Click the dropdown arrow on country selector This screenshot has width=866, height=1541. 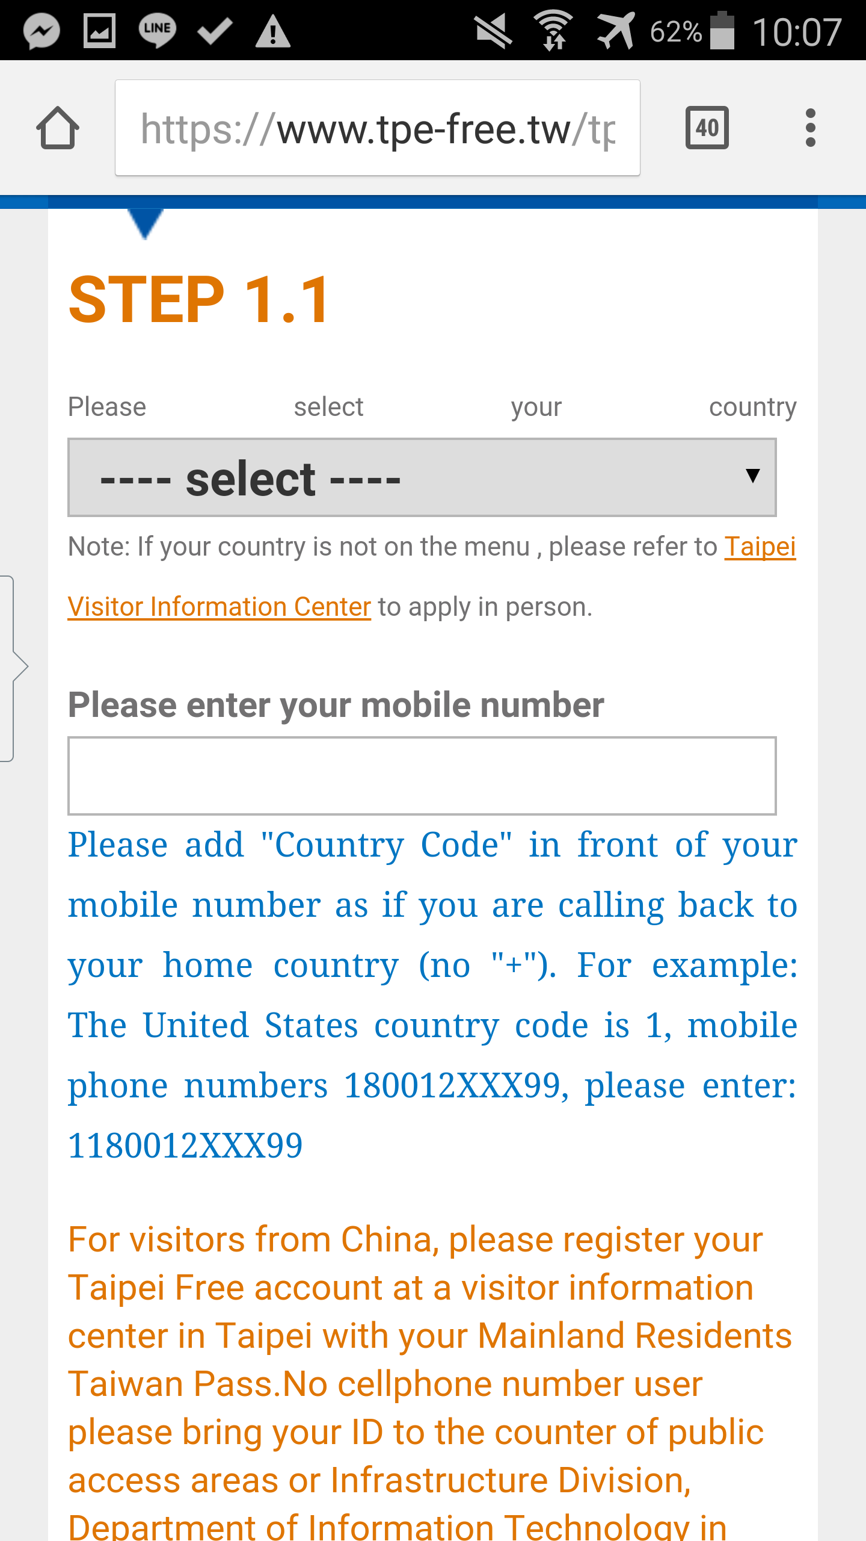tap(752, 476)
